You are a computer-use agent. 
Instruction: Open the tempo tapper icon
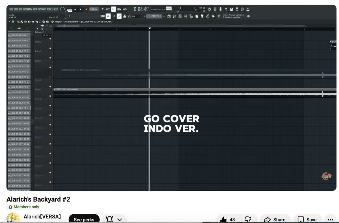[208, 16]
